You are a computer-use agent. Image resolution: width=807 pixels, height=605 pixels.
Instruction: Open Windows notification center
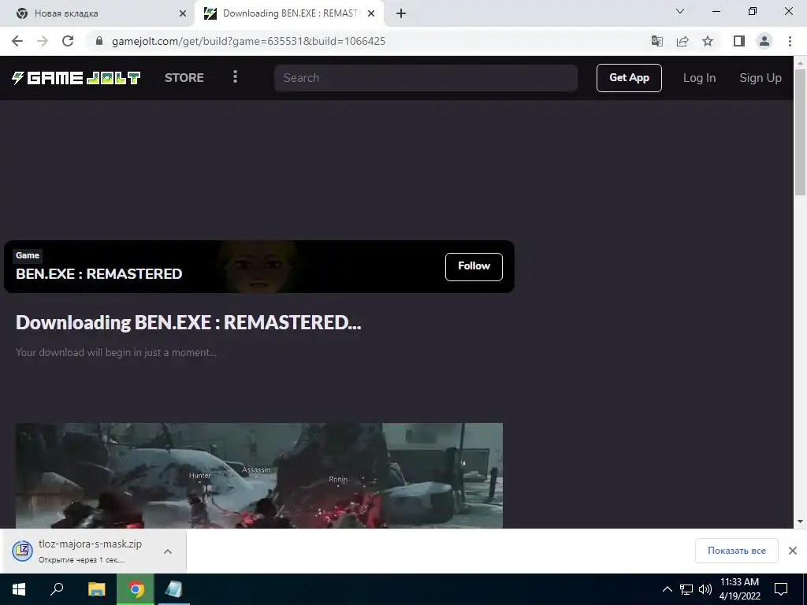point(781,589)
